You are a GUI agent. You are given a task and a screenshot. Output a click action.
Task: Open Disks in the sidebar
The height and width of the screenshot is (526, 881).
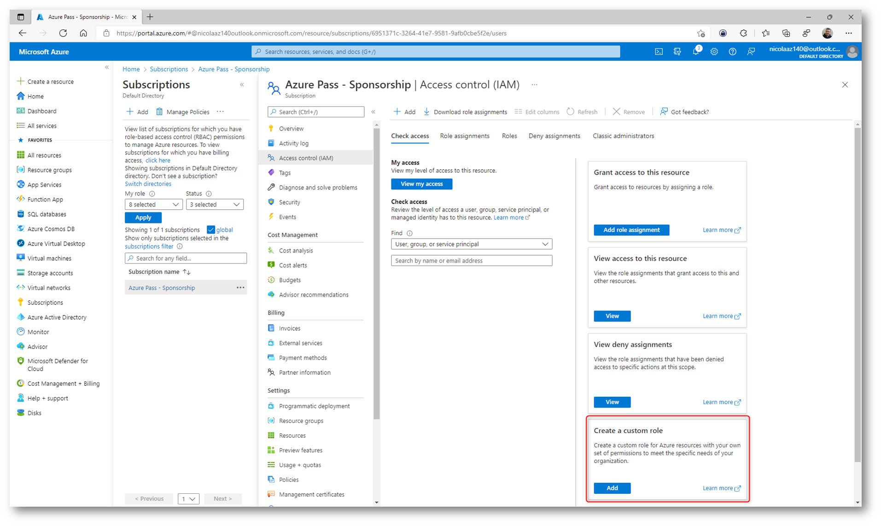(x=29, y=412)
